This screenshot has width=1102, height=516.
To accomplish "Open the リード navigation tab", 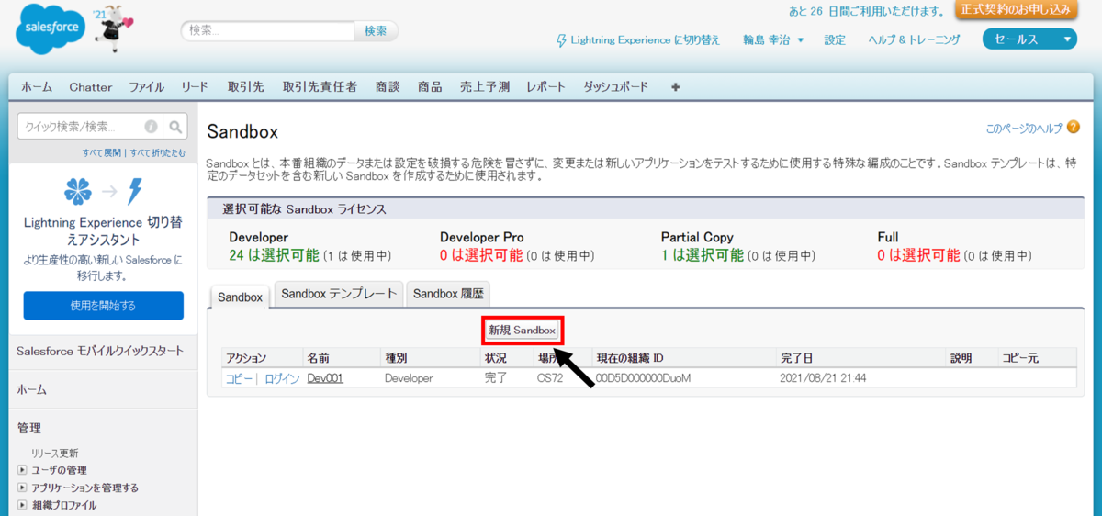I will [195, 87].
